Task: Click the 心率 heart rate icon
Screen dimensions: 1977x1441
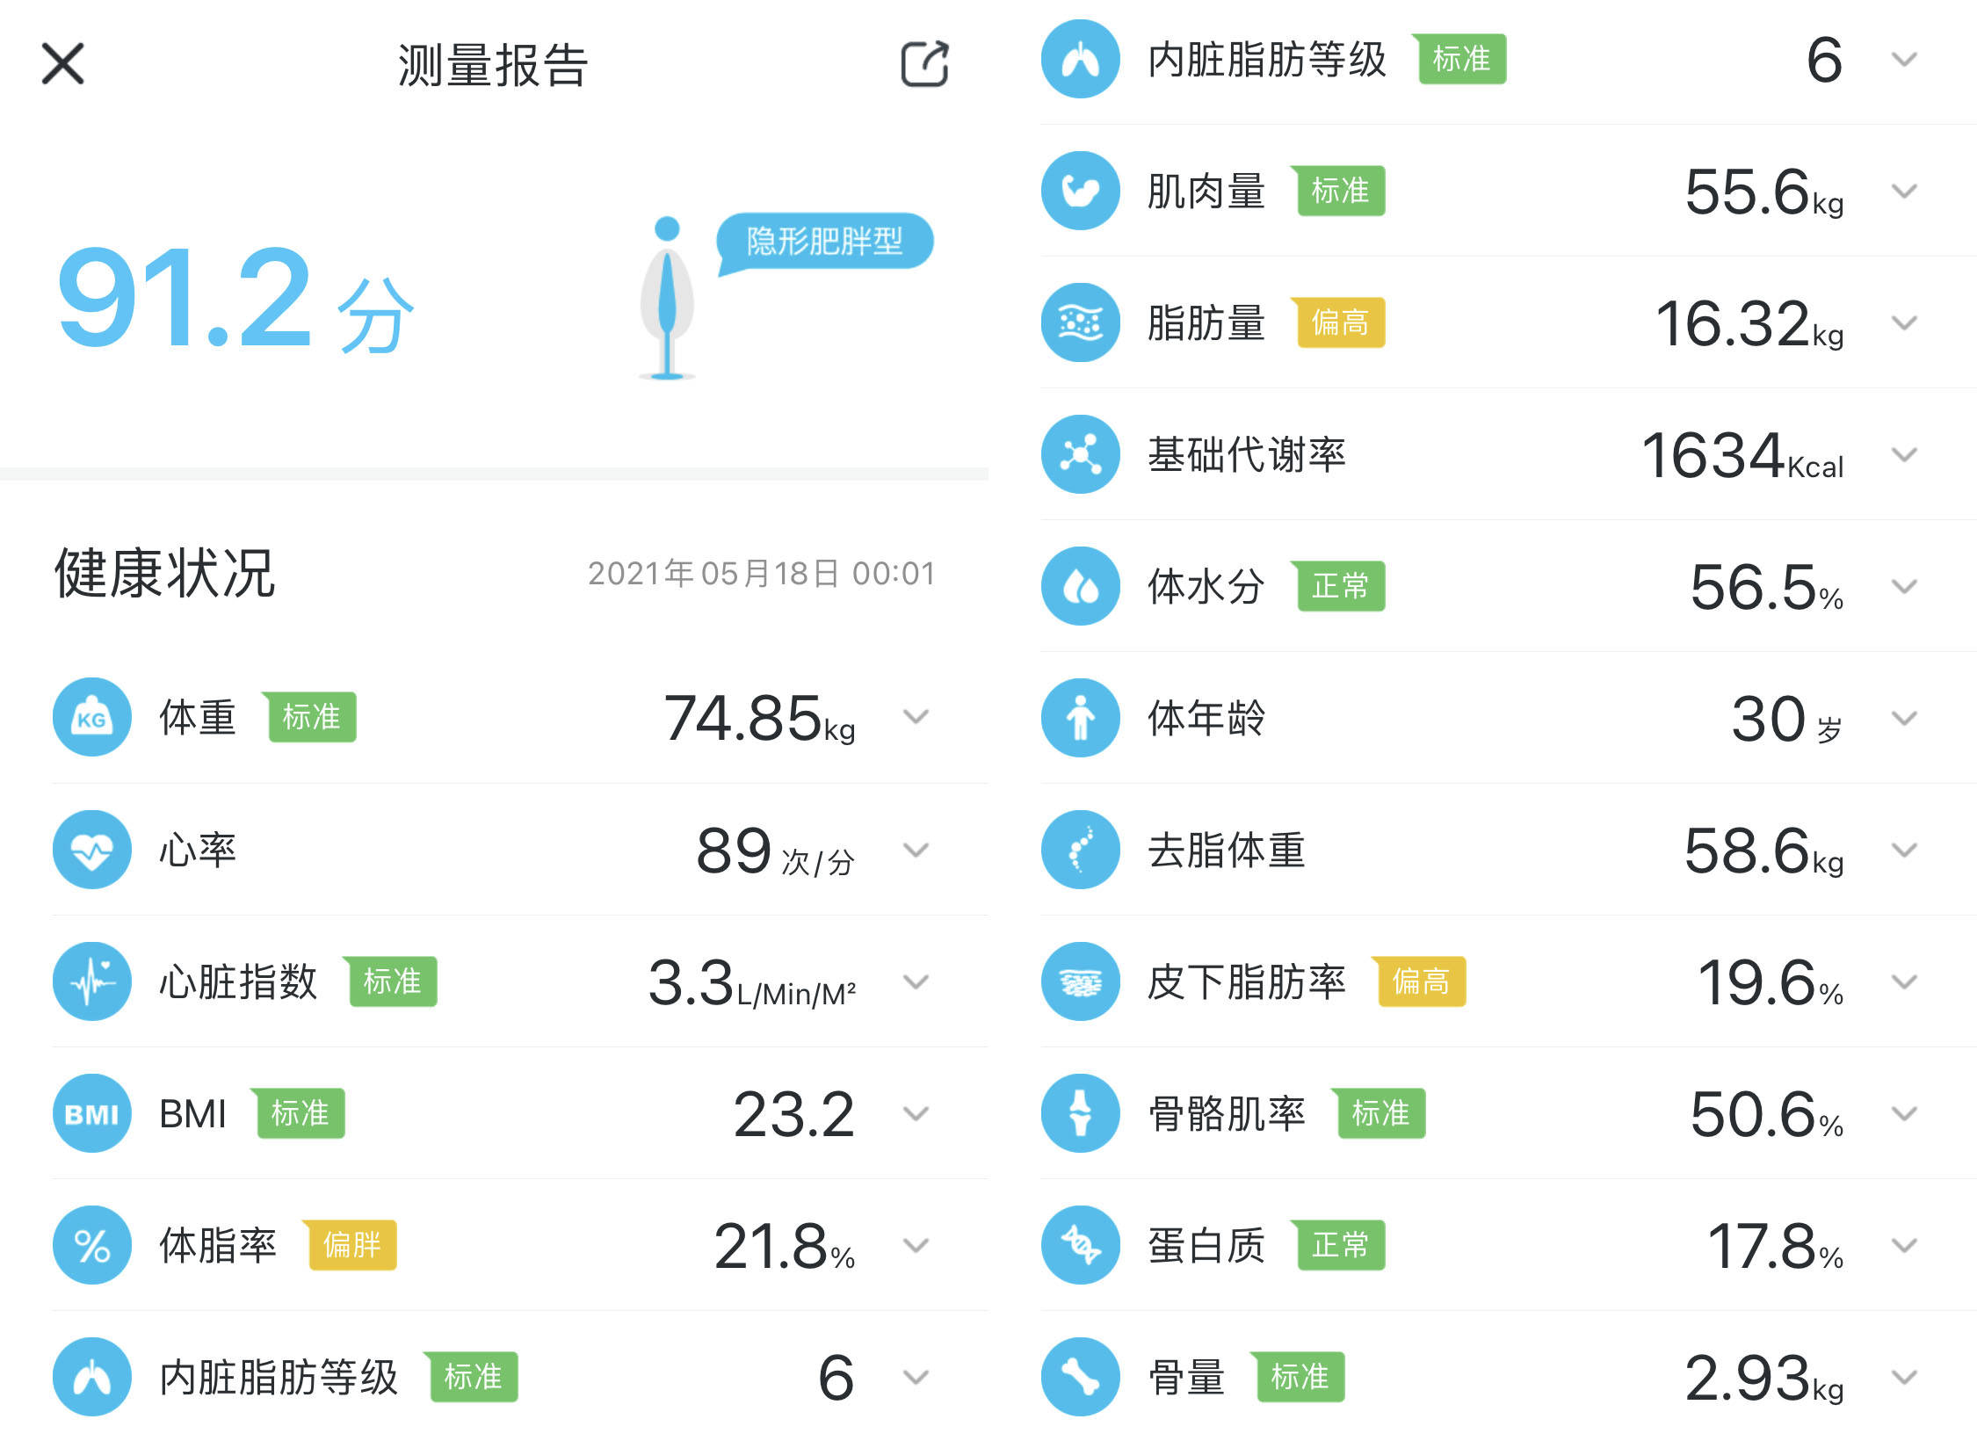Action: click(x=91, y=850)
